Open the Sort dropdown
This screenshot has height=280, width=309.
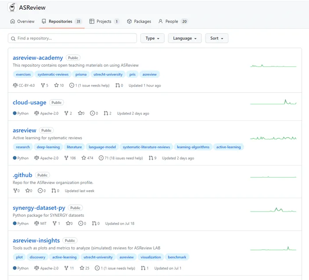(216, 38)
